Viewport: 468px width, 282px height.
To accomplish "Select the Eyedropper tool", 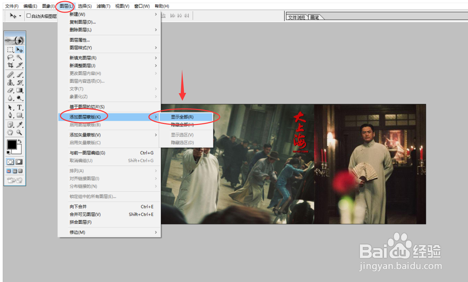I will [x=19, y=125].
